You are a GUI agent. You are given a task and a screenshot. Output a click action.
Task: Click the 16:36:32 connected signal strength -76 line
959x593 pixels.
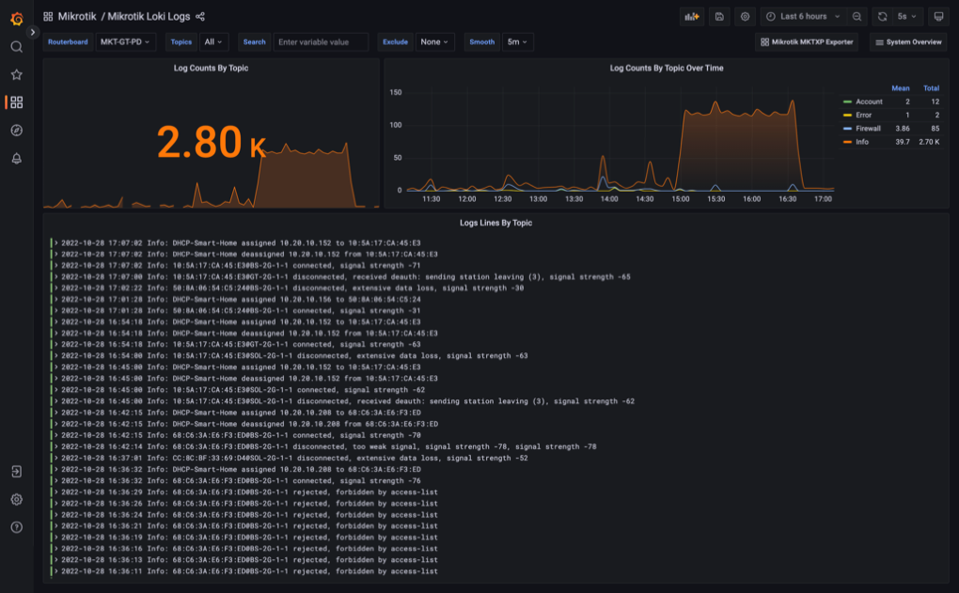click(x=241, y=480)
